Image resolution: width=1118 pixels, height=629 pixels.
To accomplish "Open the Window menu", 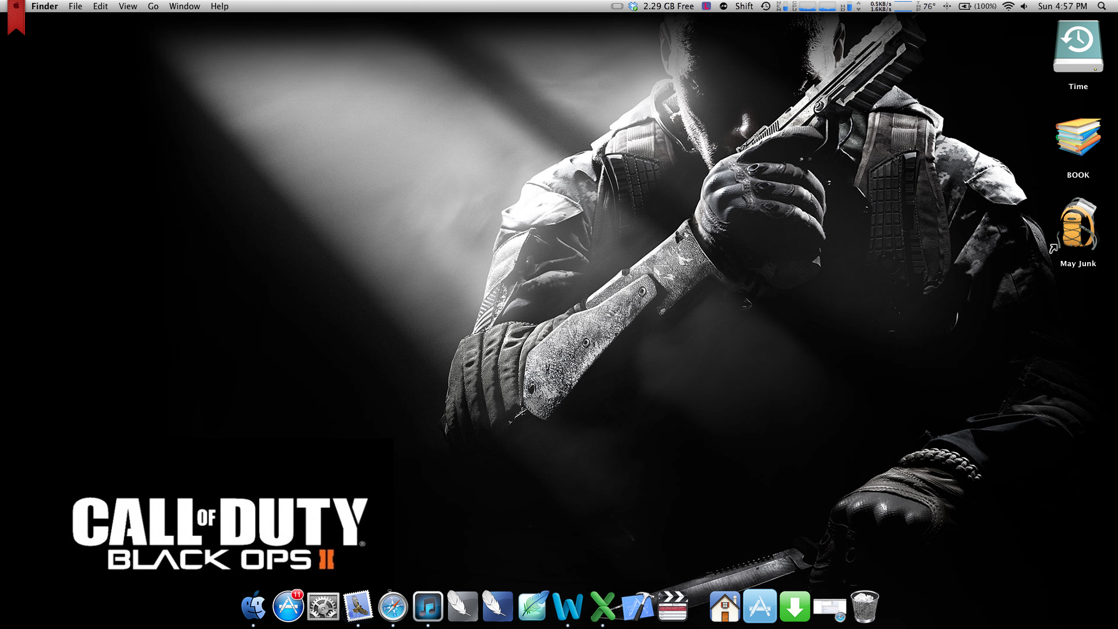I will 185,6.
